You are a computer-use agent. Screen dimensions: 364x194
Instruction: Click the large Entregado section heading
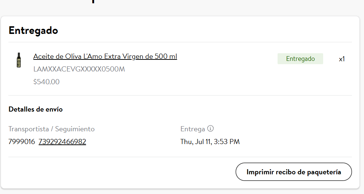tap(33, 30)
